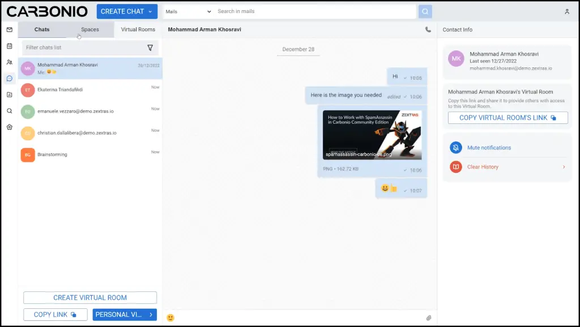Click the Clear History link
Viewport: 580px width, 327px height.
483,167
